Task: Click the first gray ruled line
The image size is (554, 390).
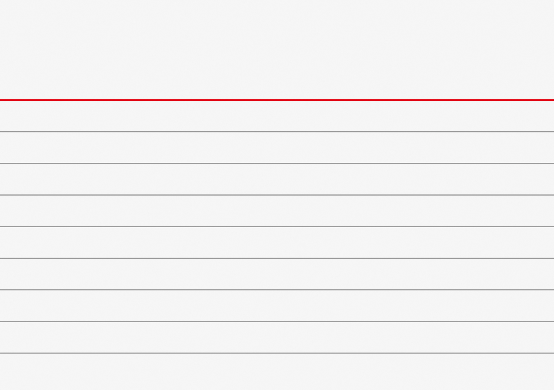Action: (277, 132)
